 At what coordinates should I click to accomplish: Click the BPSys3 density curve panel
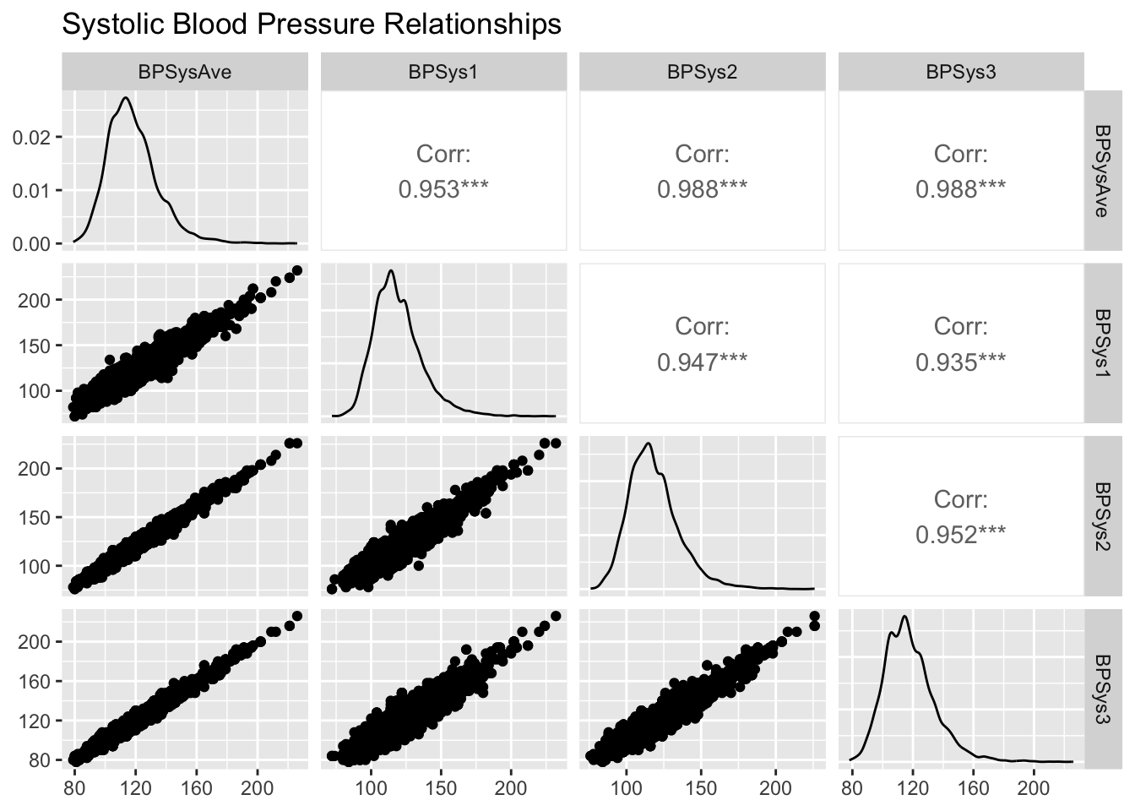point(961,688)
